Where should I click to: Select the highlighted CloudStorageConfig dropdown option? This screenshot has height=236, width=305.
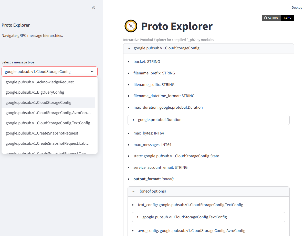coord(38,102)
